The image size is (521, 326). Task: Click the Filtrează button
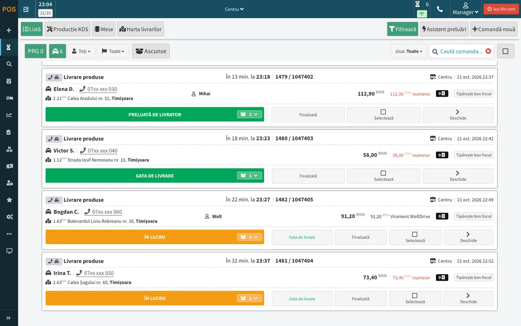(x=402, y=29)
